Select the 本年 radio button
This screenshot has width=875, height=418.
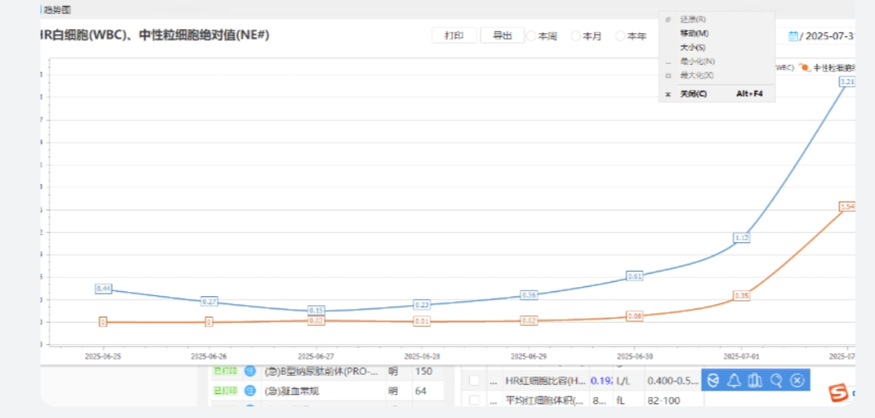[x=620, y=36]
